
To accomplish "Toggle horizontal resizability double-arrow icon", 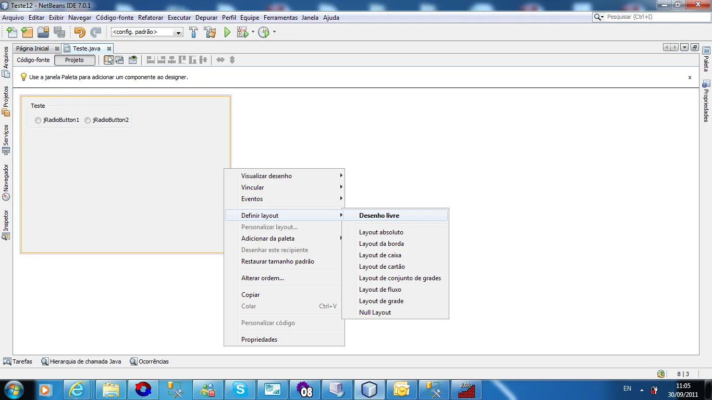I will [220, 60].
